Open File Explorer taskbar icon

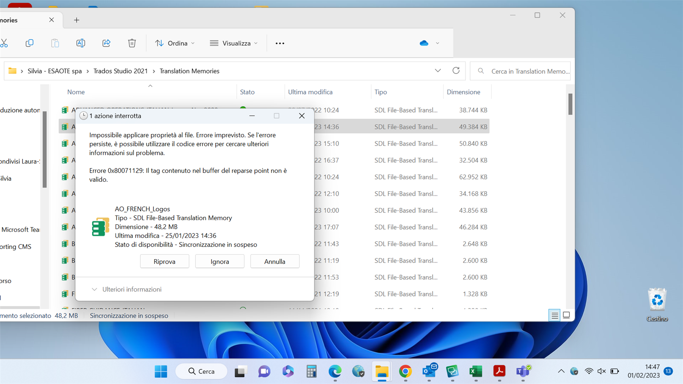[x=382, y=371]
